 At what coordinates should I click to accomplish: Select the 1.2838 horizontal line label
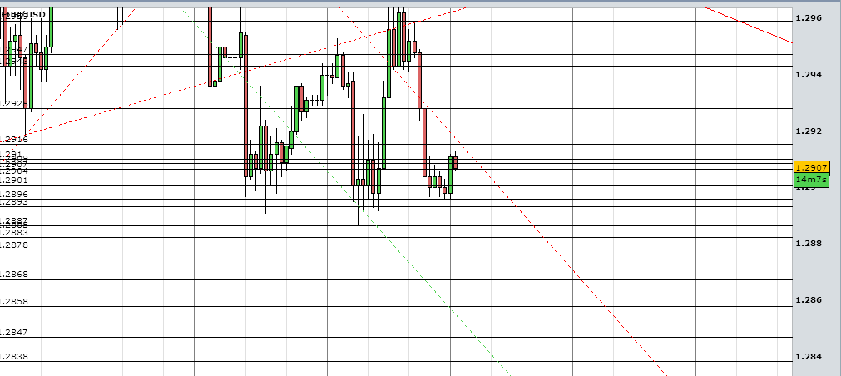(14, 357)
